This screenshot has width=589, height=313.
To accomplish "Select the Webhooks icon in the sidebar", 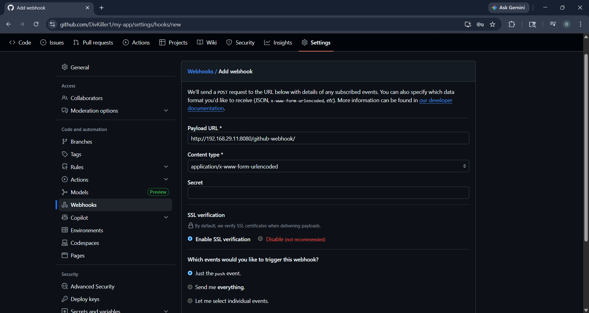I will tap(65, 205).
